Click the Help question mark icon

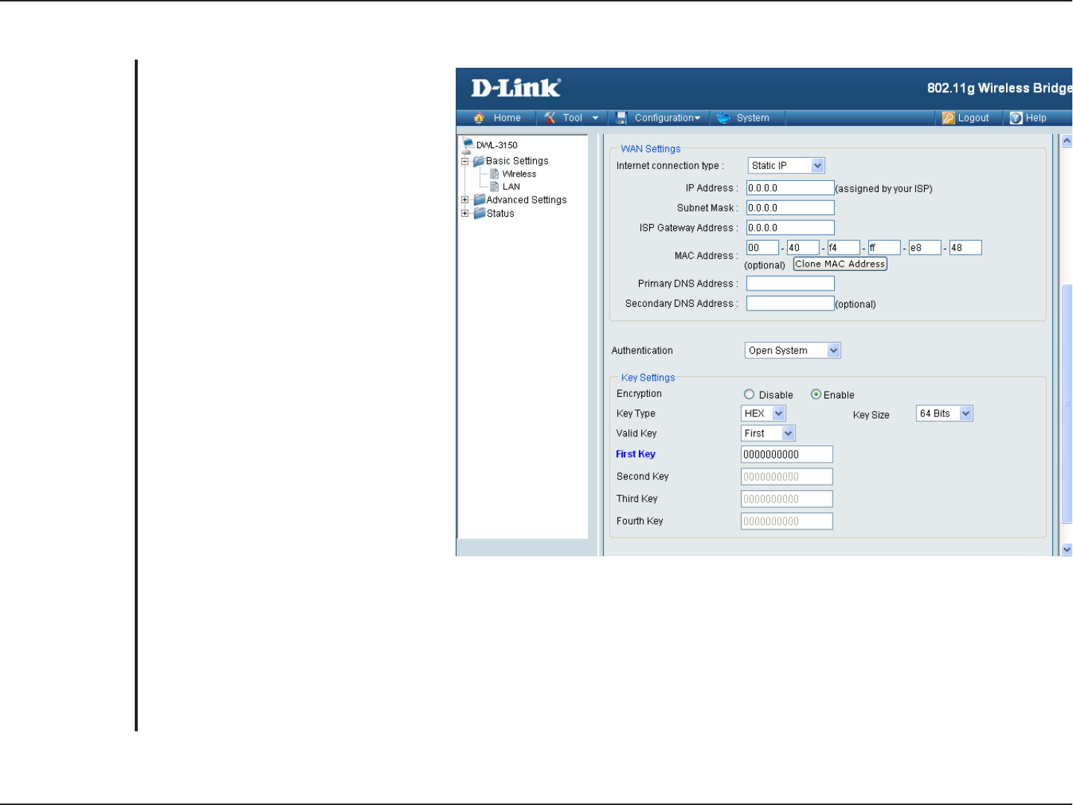tap(1016, 118)
